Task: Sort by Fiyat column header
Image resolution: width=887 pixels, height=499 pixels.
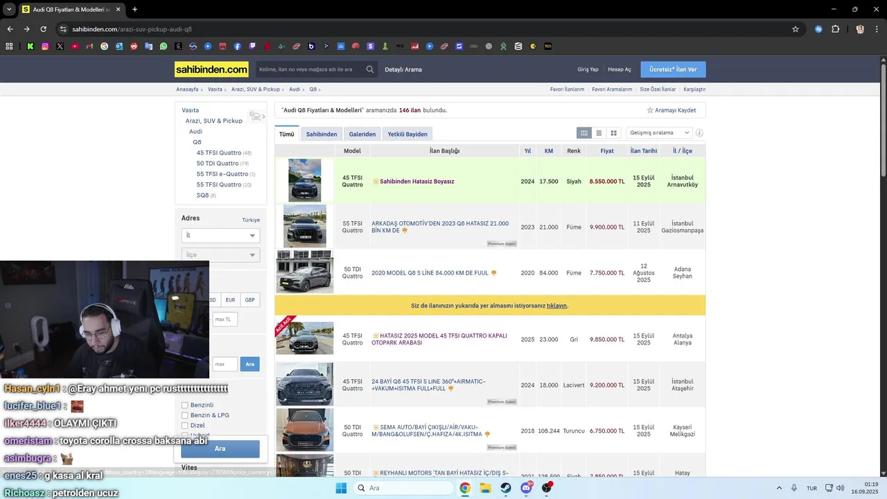Action: (x=607, y=150)
